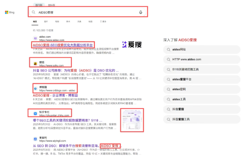The height and width of the screenshot is (159, 246).
Task: Click the Bing logo
Action: [x=10, y=12]
